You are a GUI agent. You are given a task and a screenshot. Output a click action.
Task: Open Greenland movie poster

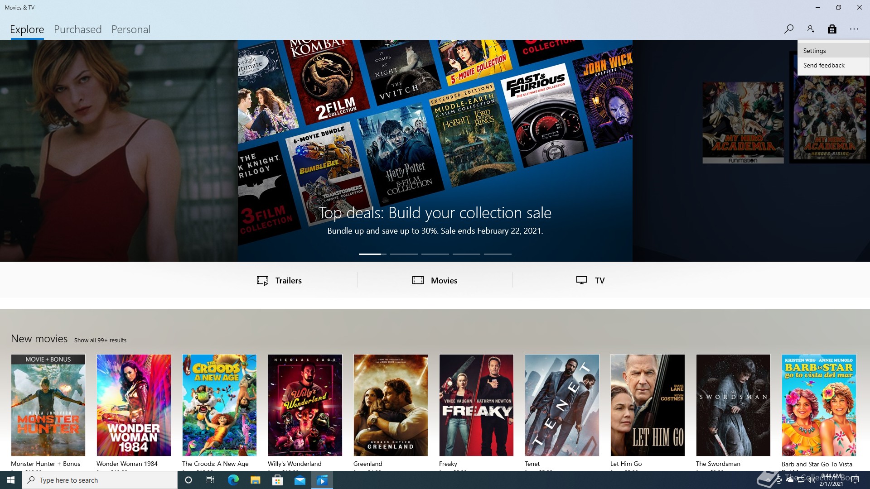[391, 405]
